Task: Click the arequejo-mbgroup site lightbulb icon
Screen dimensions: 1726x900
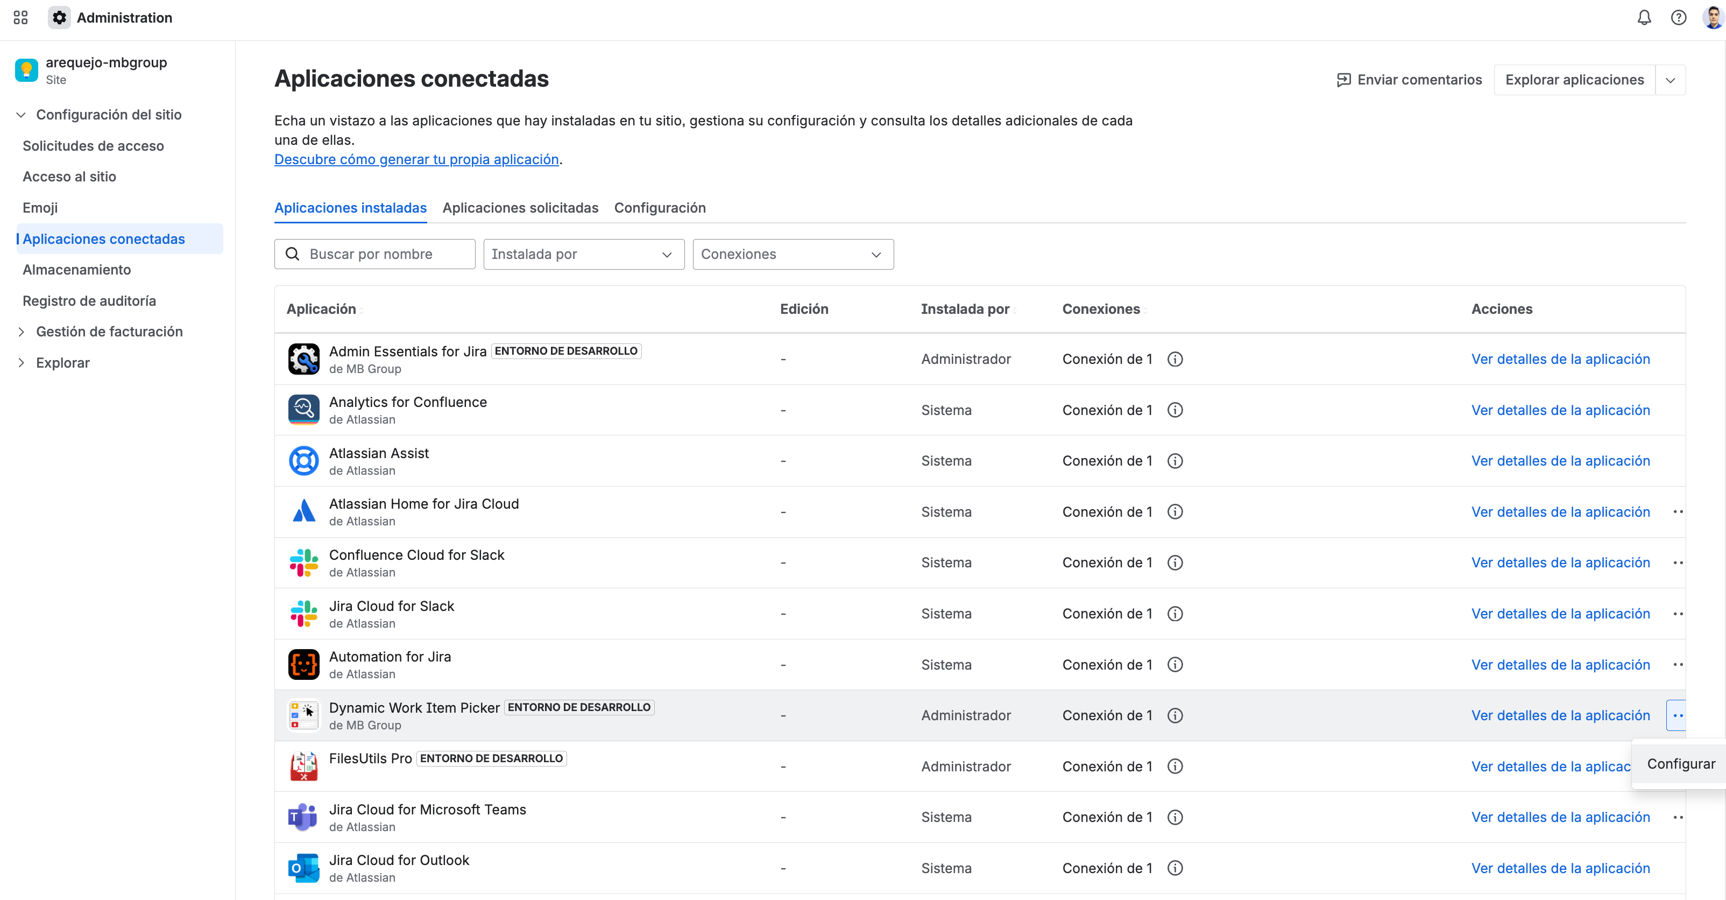Action: click(27, 69)
